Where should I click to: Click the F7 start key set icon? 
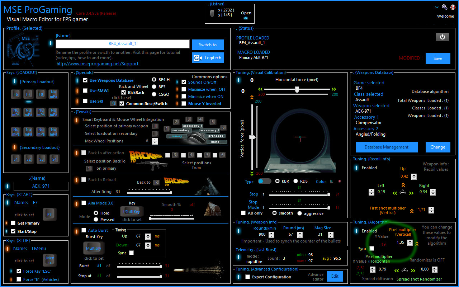tap(49, 215)
